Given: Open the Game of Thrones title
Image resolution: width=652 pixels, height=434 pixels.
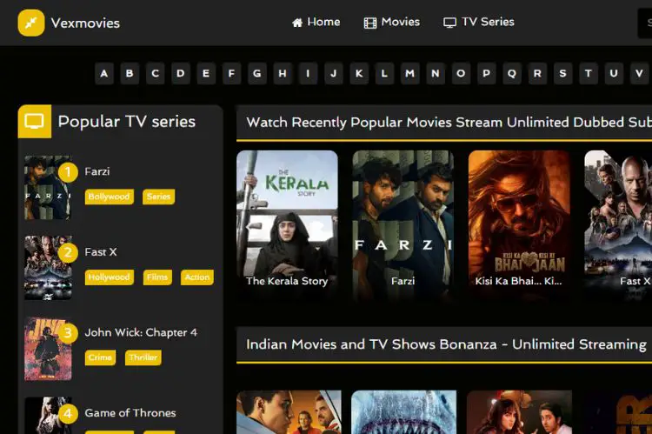Looking at the screenshot, I should (x=130, y=413).
